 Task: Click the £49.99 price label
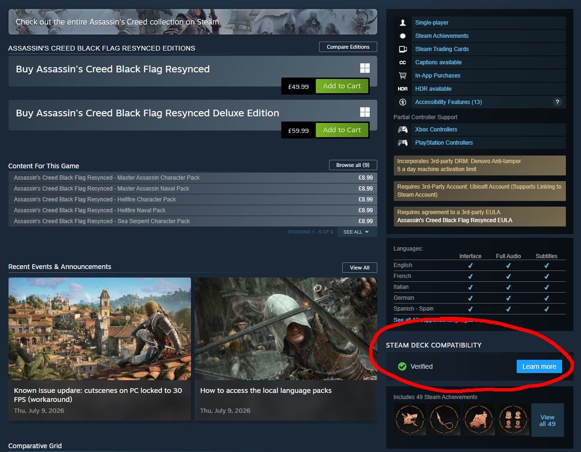pyautogui.click(x=298, y=87)
